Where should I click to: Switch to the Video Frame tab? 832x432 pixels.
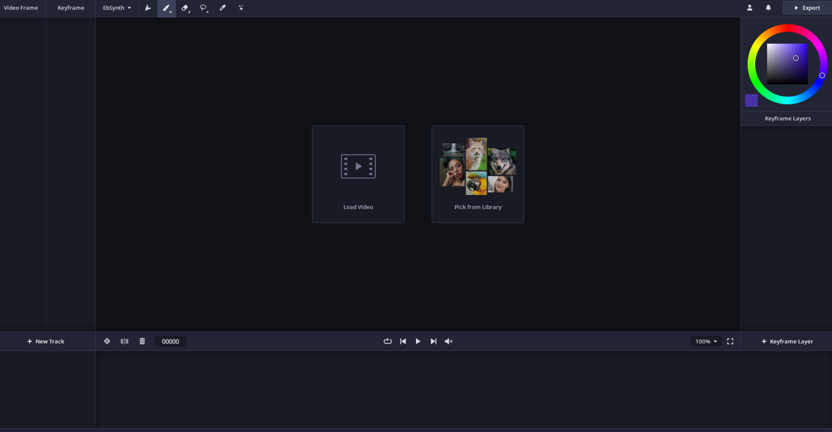pyautogui.click(x=21, y=8)
